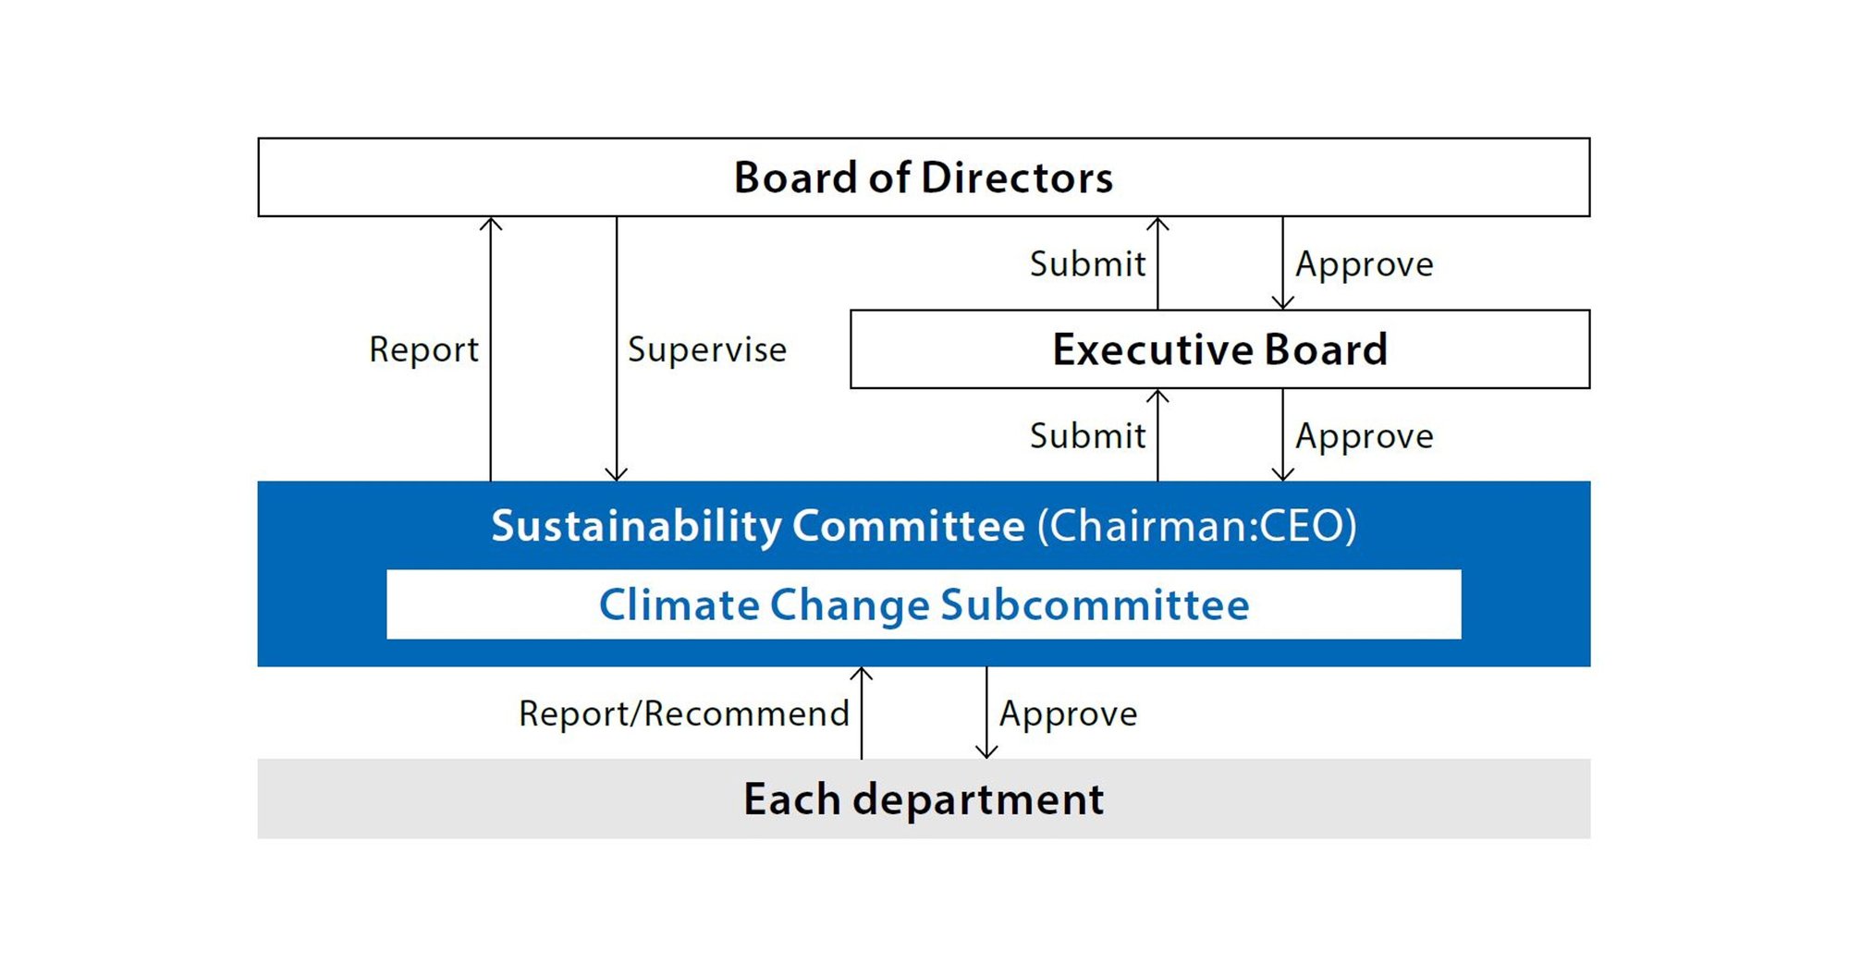Click the Board of Directors box

pyautogui.click(x=924, y=177)
